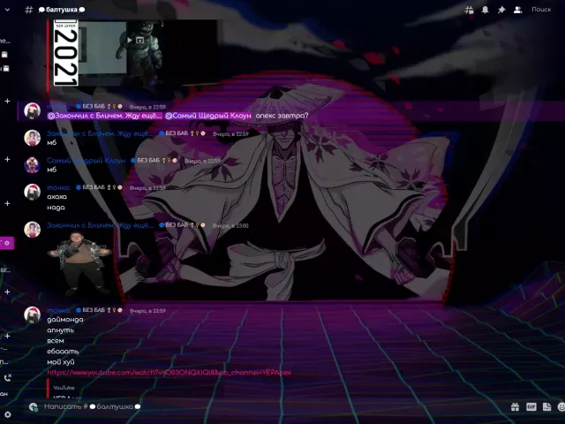Open the GIF picker
Image resolution: width=565 pixels, height=424 pixels.
[x=531, y=407]
